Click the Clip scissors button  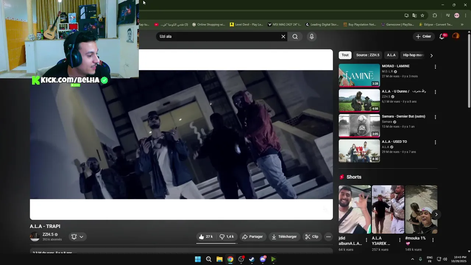312,237
